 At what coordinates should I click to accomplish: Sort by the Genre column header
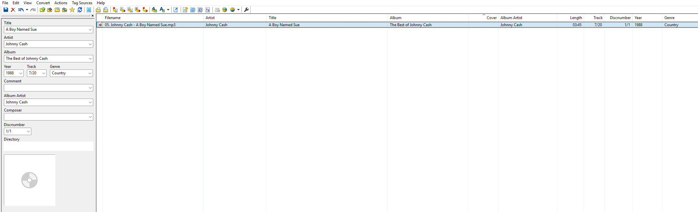[680, 18]
